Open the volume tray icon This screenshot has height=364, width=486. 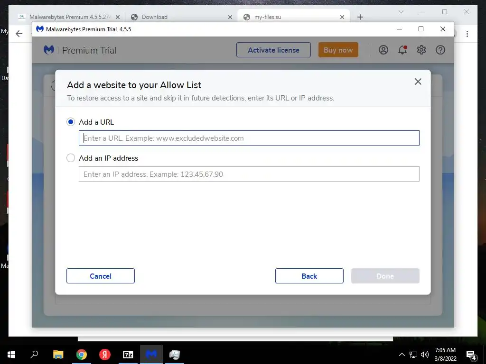(x=425, y=355)
